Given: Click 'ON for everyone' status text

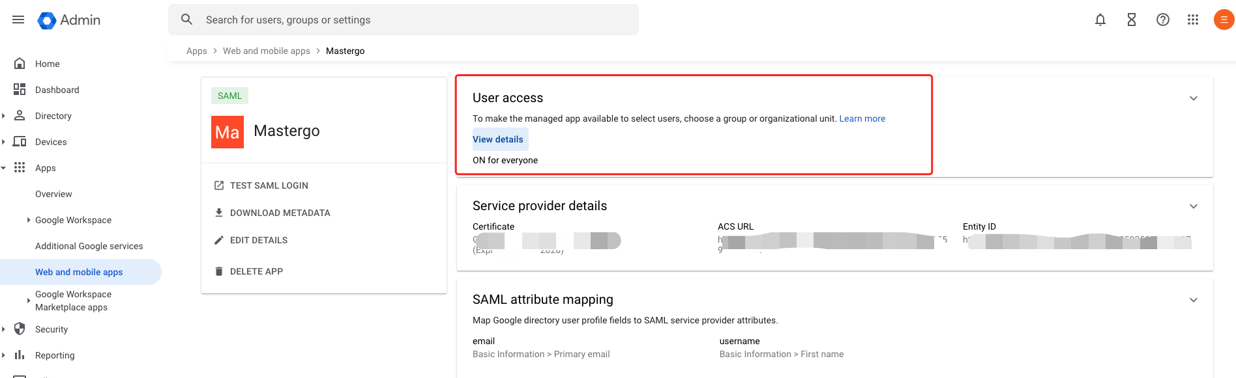Looking at the screenshot, I should tap(505, 160).
